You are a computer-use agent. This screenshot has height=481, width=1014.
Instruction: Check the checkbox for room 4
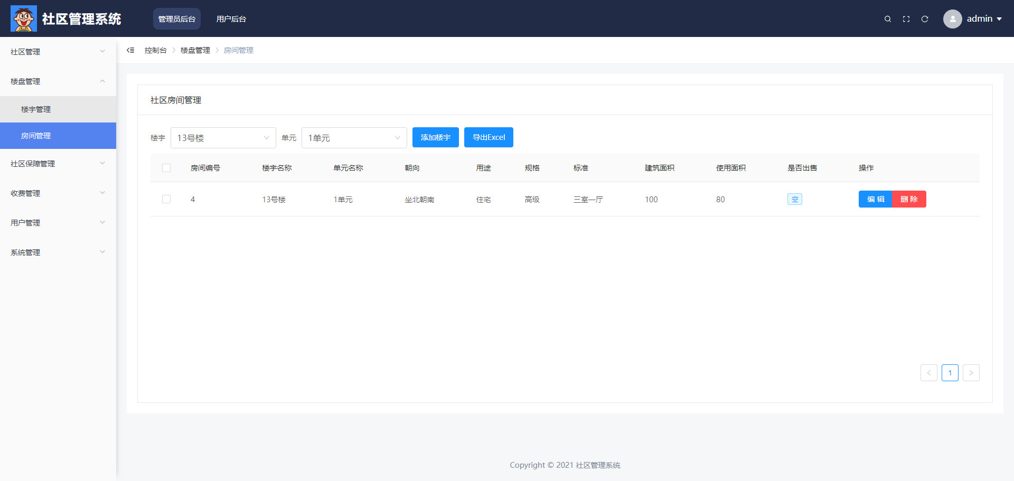click(166, 199)
